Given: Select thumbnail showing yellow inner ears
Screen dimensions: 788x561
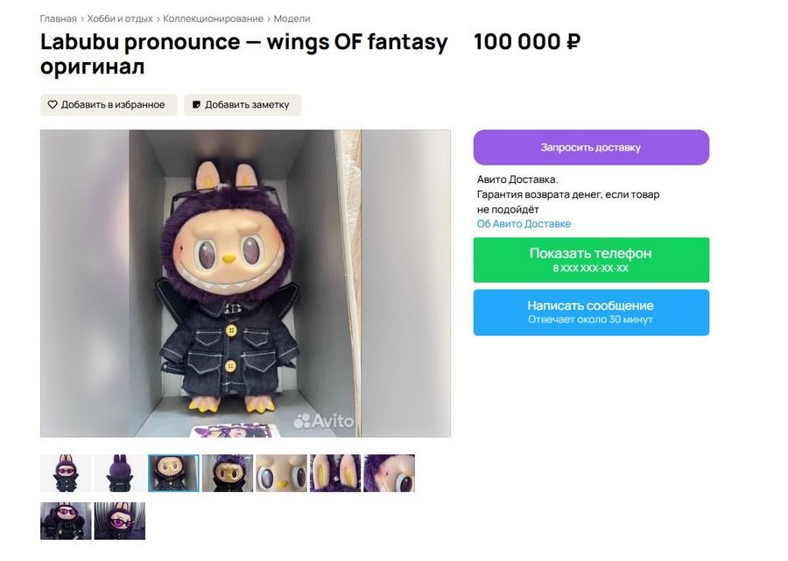Looking at the screenshot, I should click(x=335, y=473).
